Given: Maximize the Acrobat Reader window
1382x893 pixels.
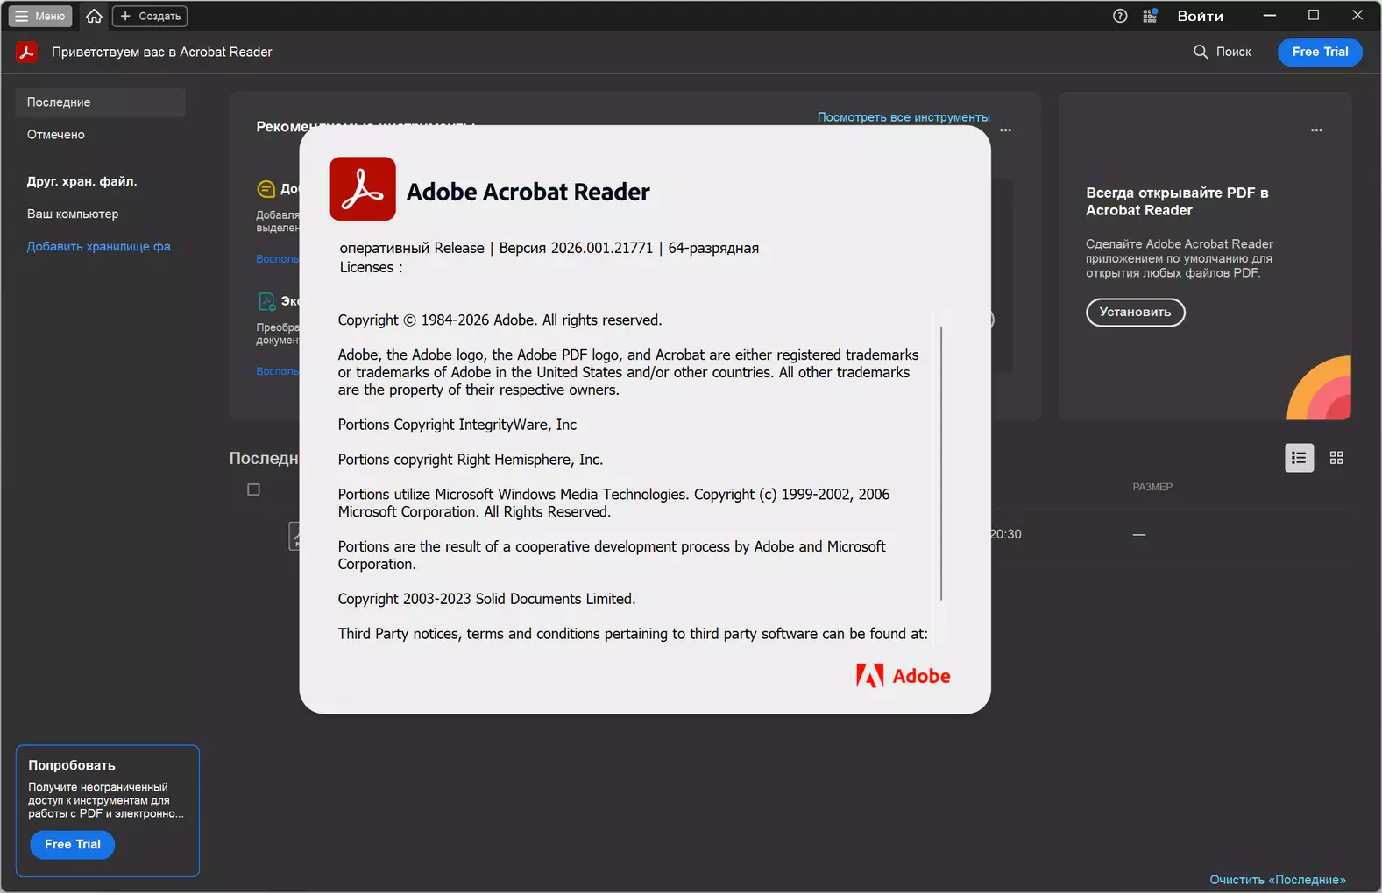Looking at the screenshot, I should pyautogui.click(x=1314, y=16).
